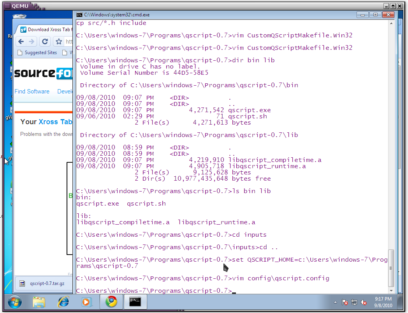Screen dimensions: 408x313
Task: Click Chrome's back arrow button
Action: 21,42
